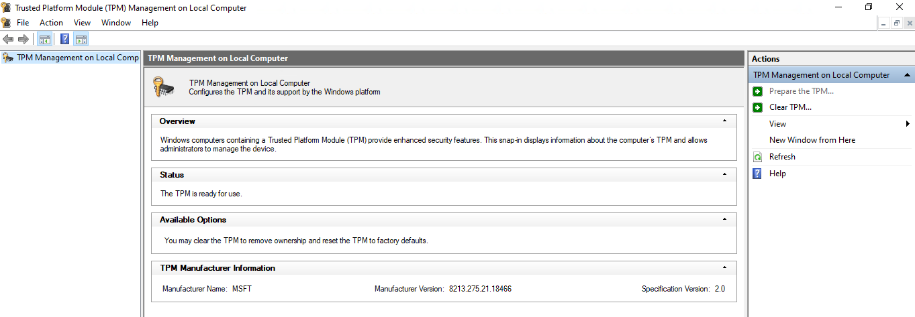The height and width of the screenshot is (317, 915).
Task: Collapse the Available Options section
Action: coord(724,220)
